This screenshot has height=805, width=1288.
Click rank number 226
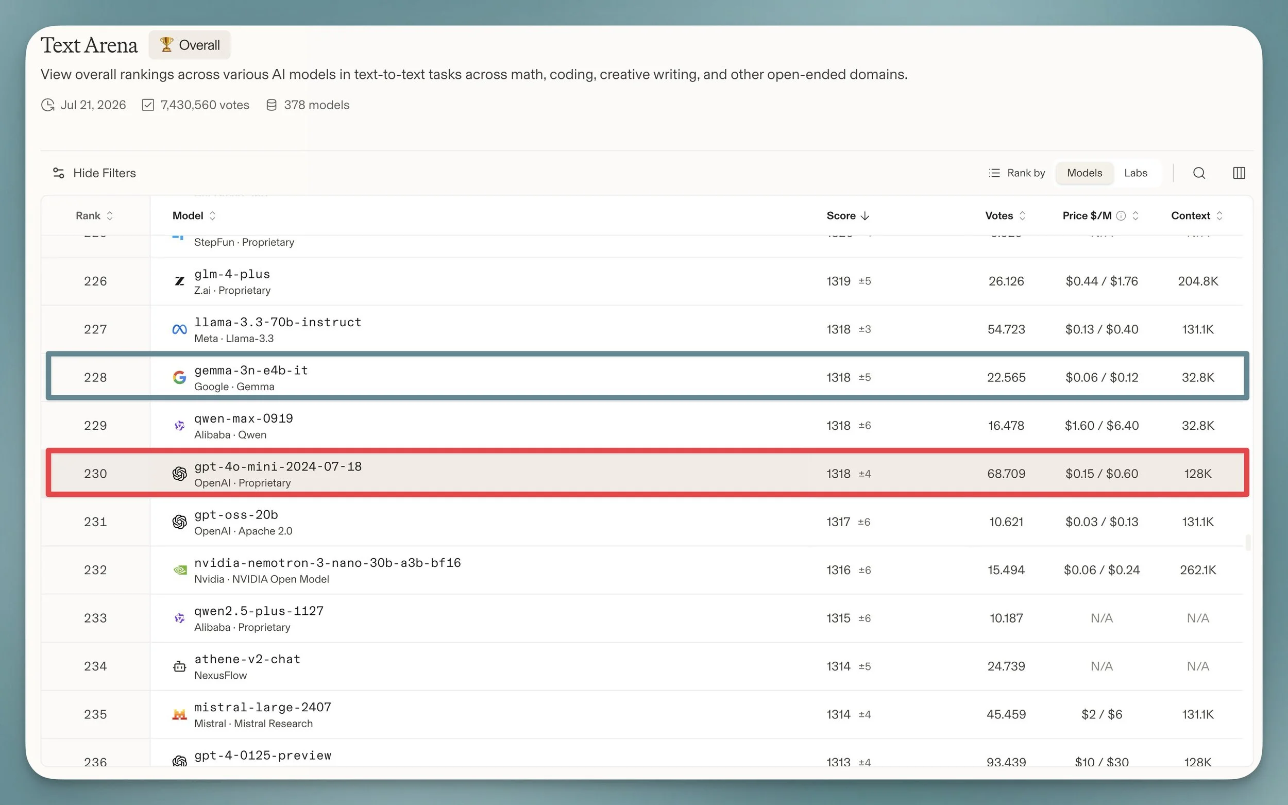[95, 281]
